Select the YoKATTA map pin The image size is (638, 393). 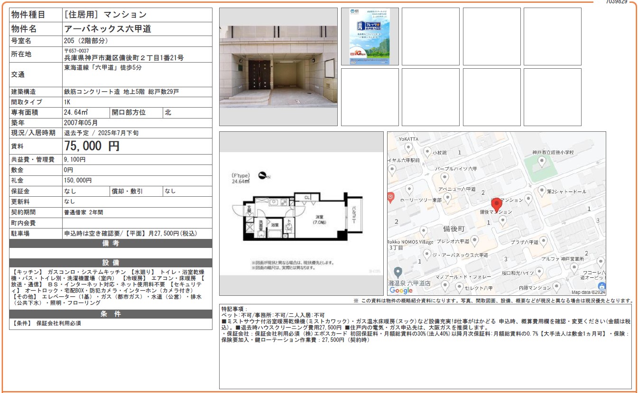pyautogui.click(x=408, y=148)
